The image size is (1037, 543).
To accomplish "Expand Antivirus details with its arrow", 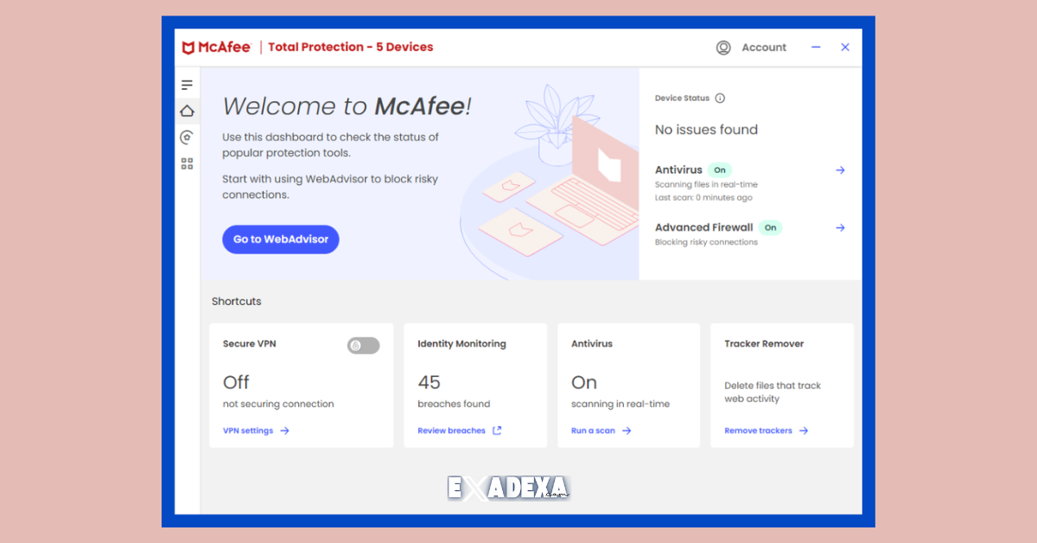I will (x=840, y=169).
